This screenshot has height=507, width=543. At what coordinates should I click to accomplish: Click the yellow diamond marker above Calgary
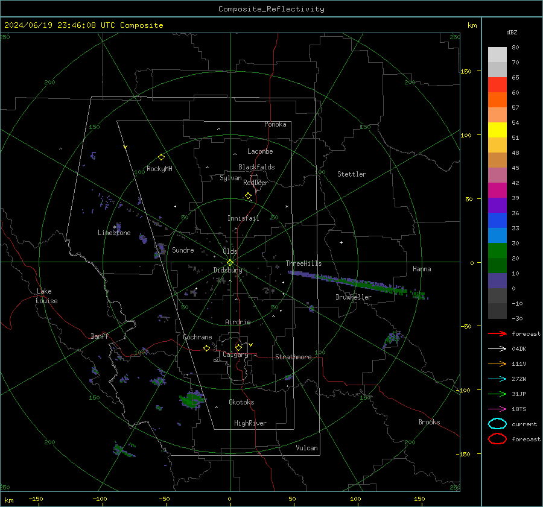pyautogui.click(x=238, y=347)
